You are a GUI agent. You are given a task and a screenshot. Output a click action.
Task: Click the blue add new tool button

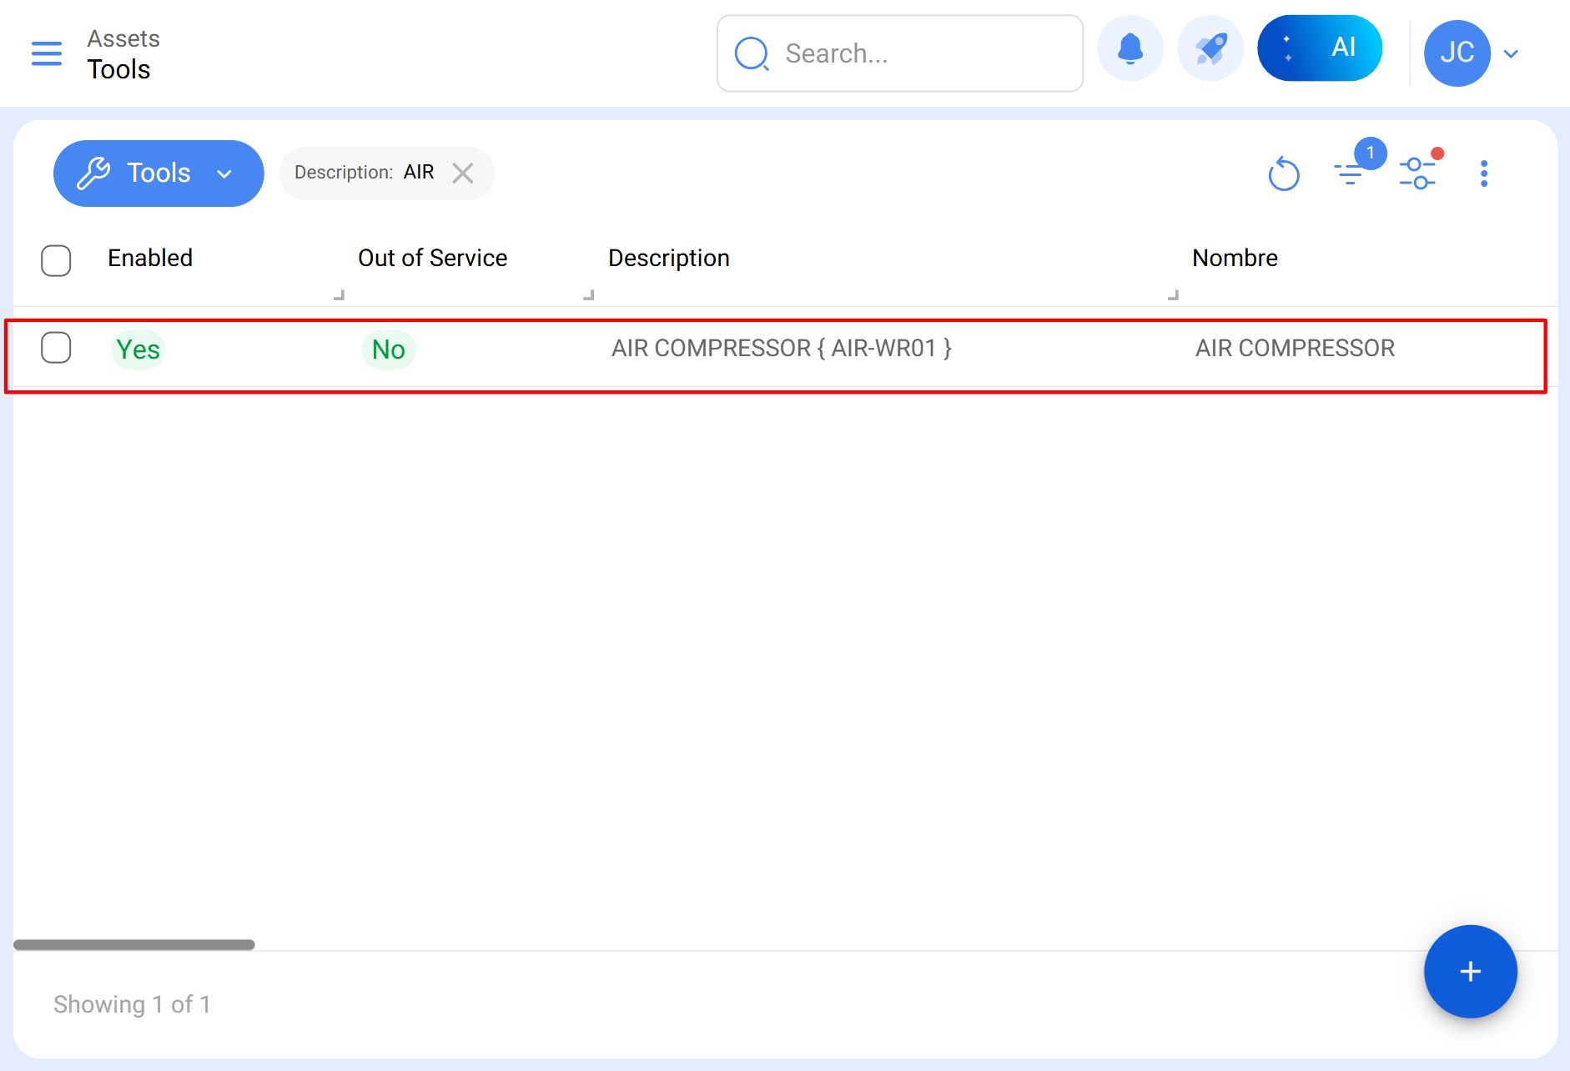tap(1470, 972)
